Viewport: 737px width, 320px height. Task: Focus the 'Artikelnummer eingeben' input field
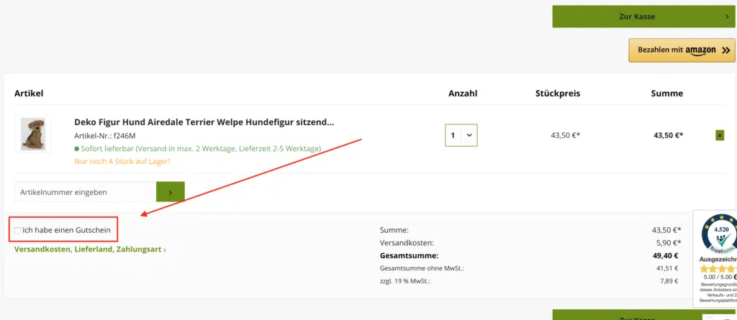click(x=85, y=192)
